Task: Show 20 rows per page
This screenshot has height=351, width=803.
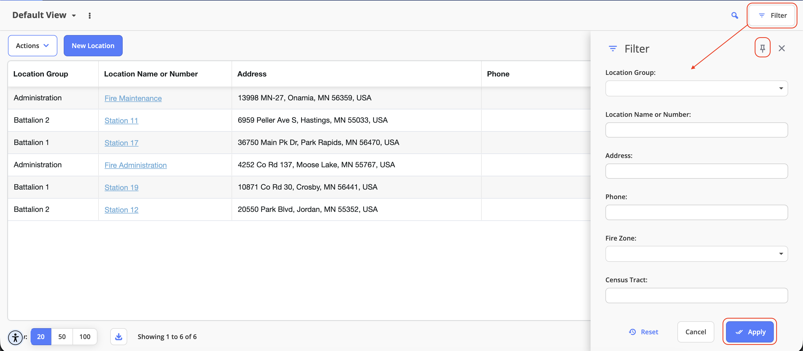Action: (41, 336)
